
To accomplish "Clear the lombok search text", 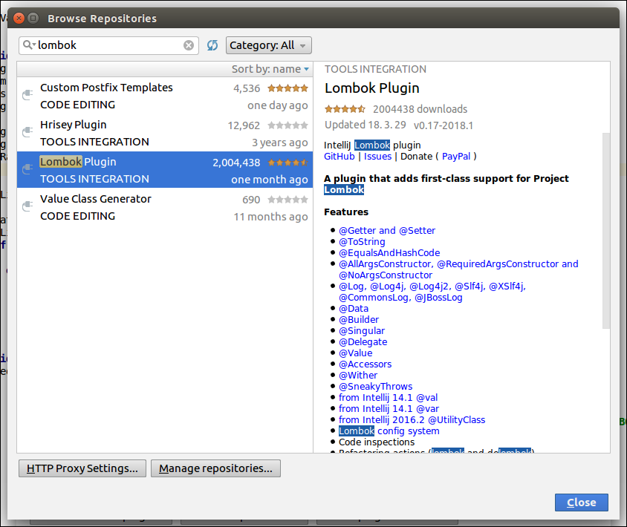I will 189,45.
